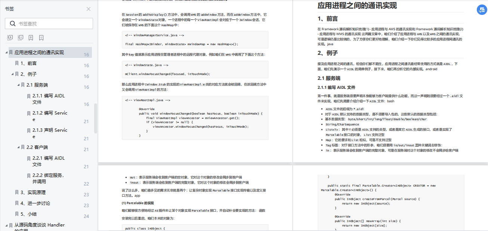The height and width of the screenshot is (231, 488).
Task: Open the 从源码角度谈谈 Handler chapter bookmark
Action: pyautogui.click(x=41, y=225)
